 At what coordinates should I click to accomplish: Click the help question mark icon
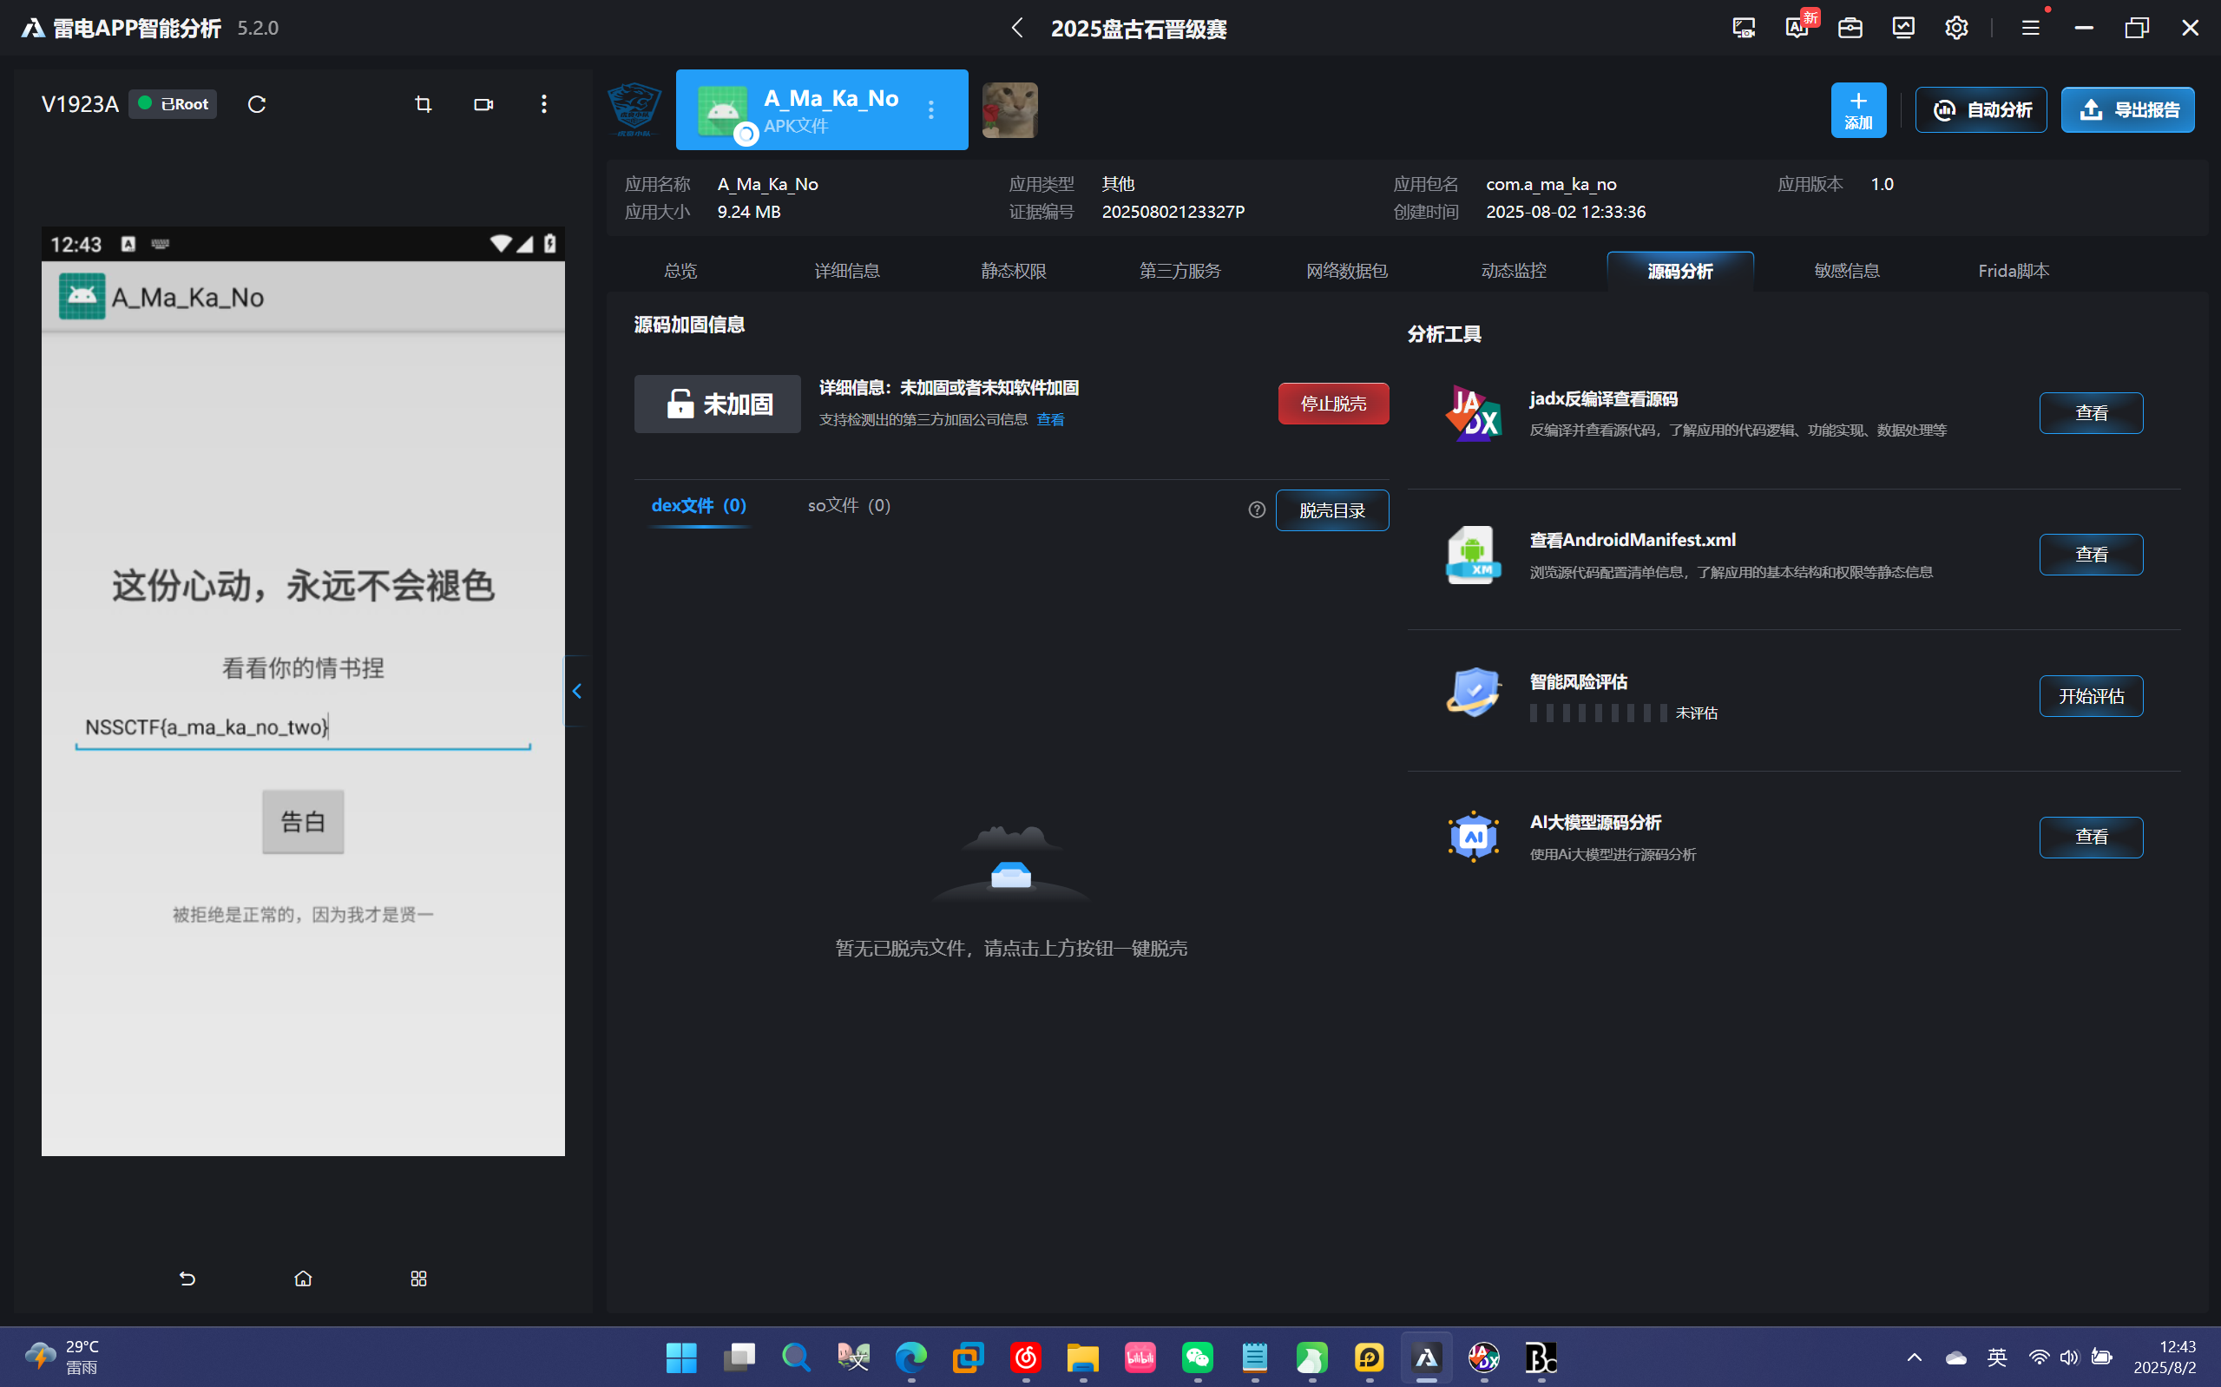pos(1256,510)
